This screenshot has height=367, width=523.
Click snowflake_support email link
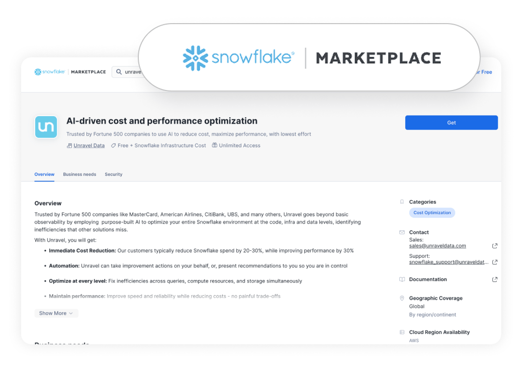point(449,262)
